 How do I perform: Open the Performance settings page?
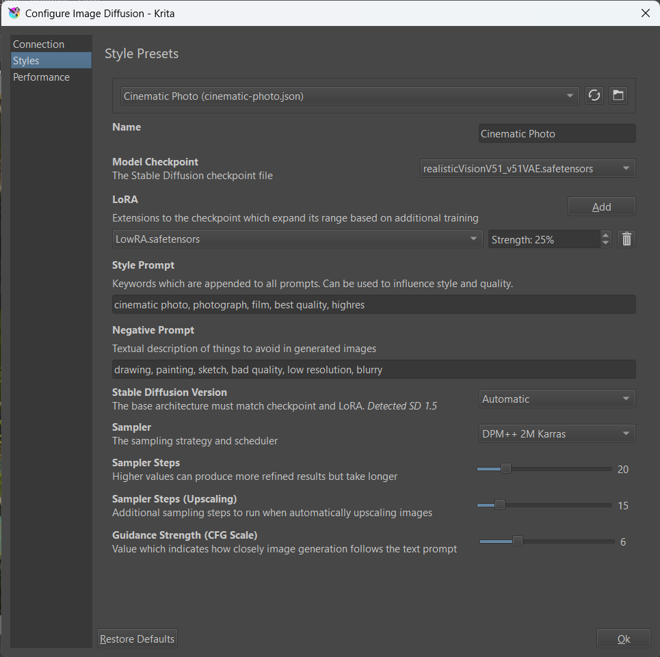point(51,77)
